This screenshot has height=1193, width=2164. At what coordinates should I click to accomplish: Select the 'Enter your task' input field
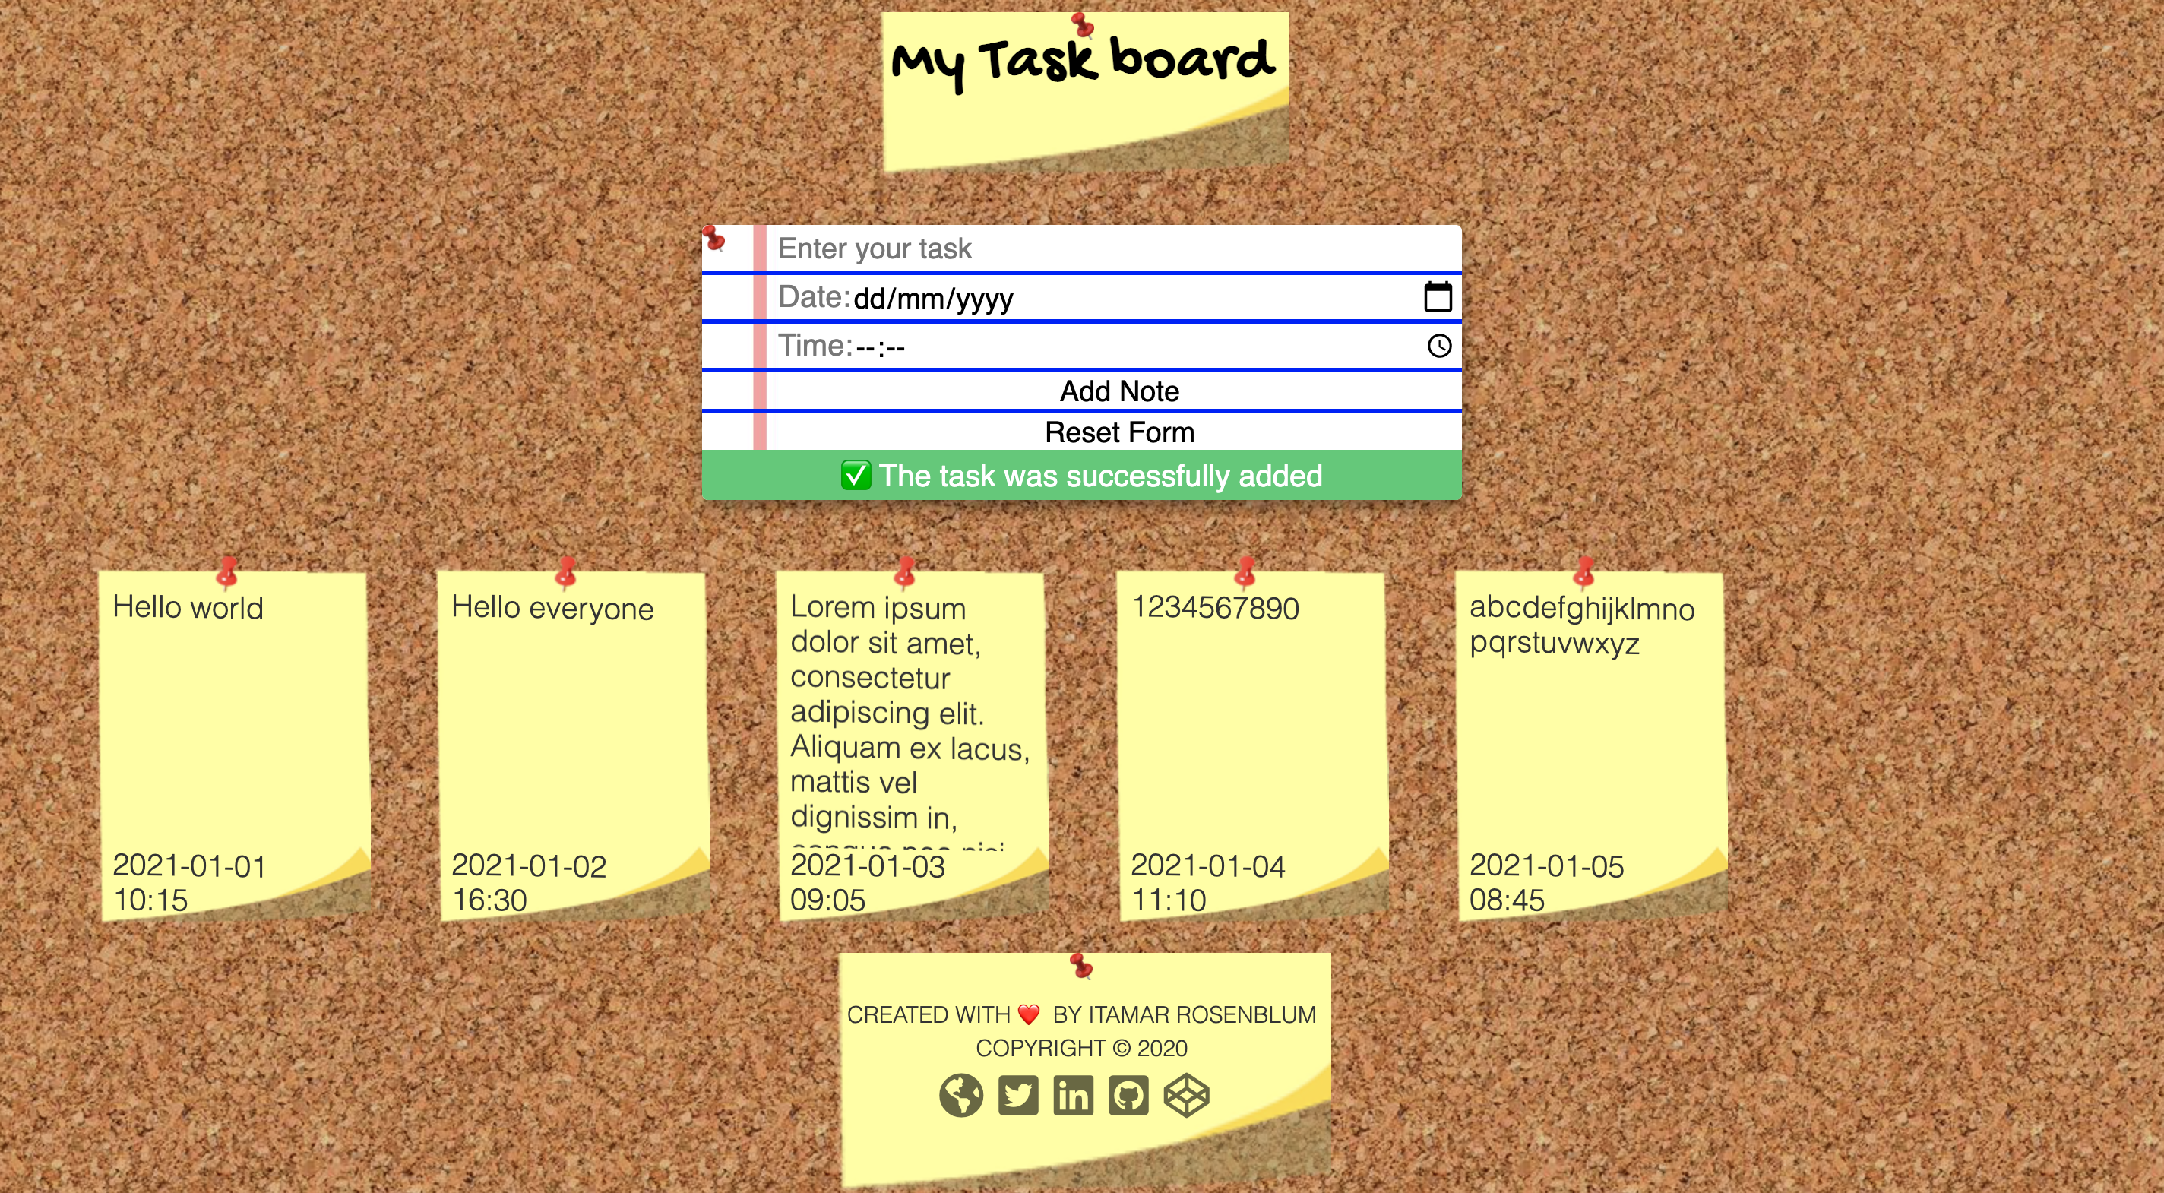(x=1109, y=248)
